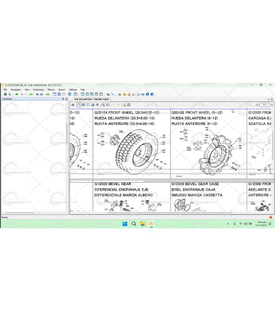Open the Navigation menu
Viewport: 275px width, 315px height.
pyautogui.click(x=16, y=89)
